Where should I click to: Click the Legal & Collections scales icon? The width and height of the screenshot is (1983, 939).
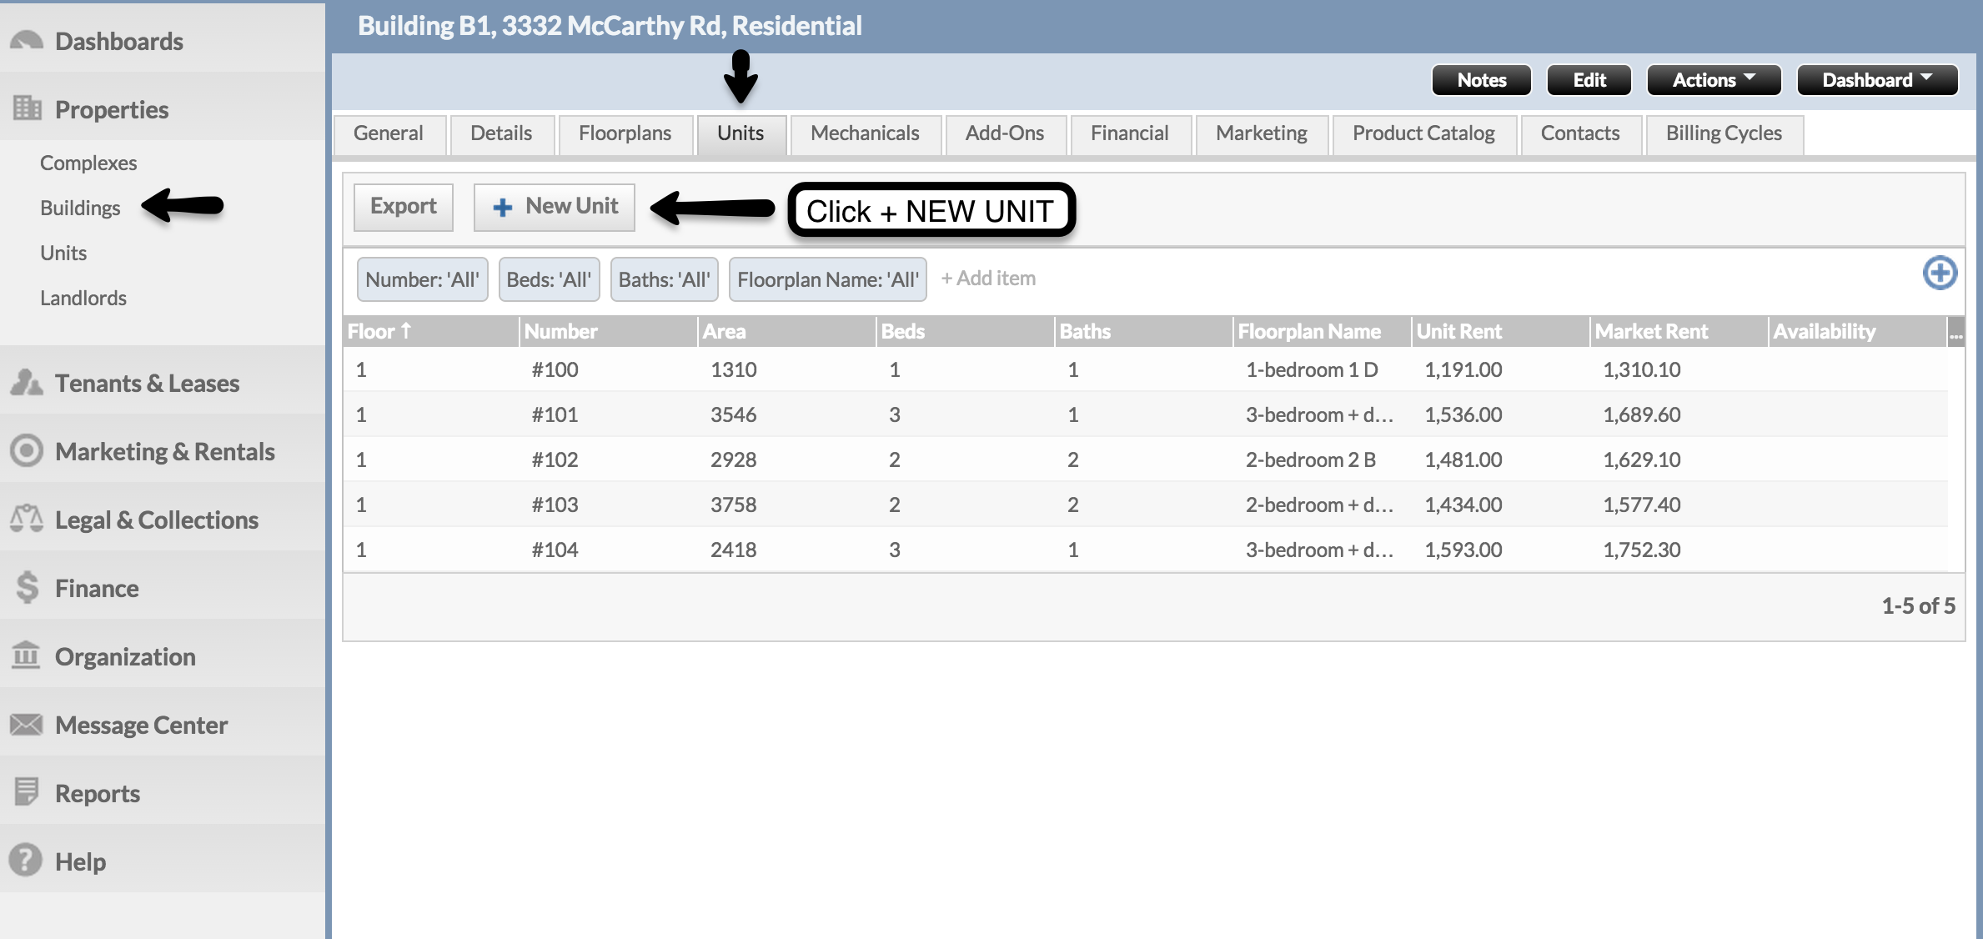pos(27,519)
